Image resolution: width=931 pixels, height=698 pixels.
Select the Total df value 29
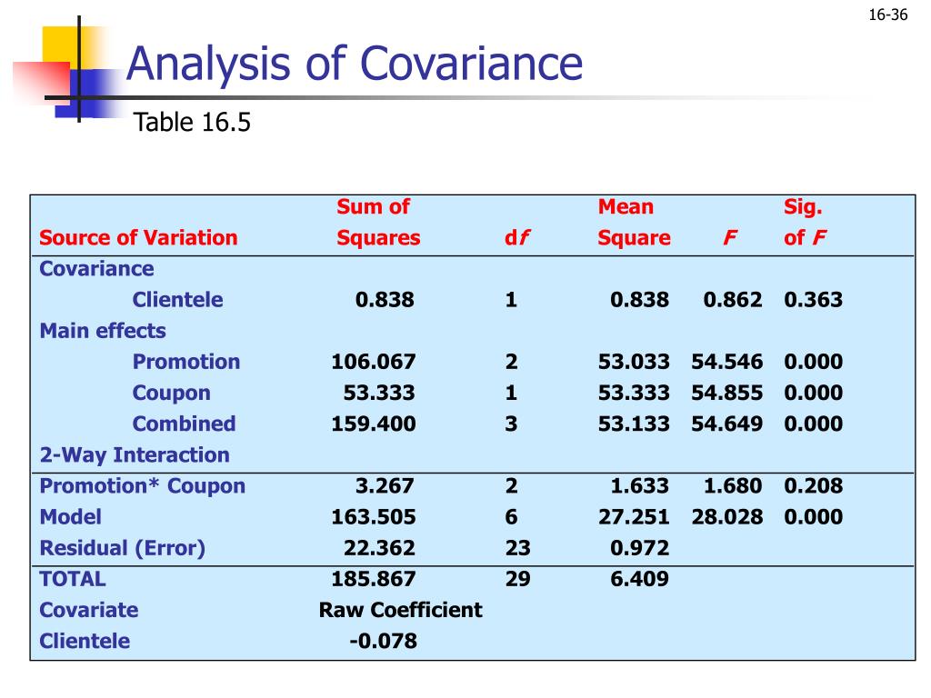(517, 579)
